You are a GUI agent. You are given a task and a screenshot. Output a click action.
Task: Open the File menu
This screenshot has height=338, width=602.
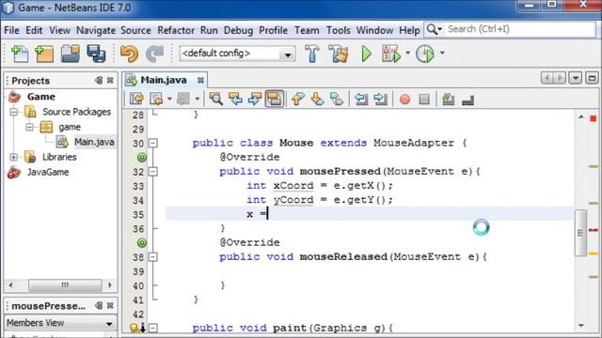(11, 30)
